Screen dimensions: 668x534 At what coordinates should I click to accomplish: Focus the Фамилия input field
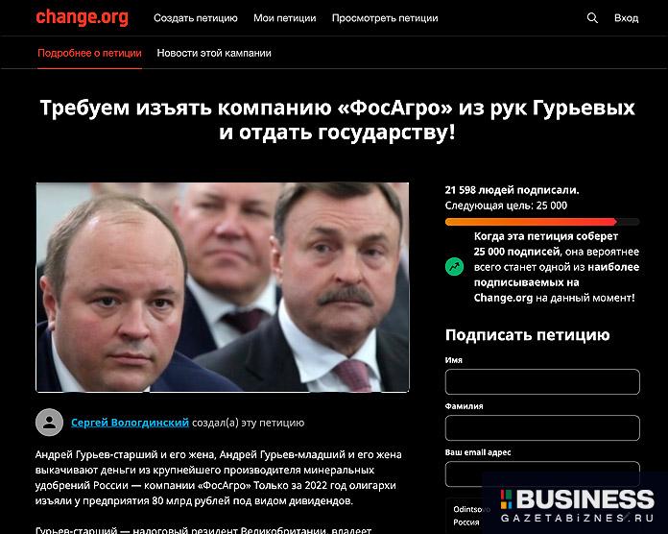pos(542,428)
